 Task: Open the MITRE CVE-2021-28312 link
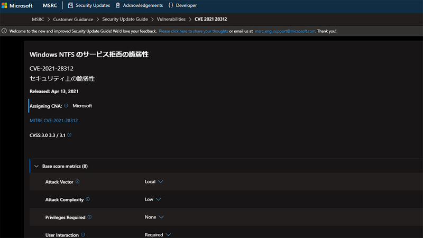click(53, 121)
